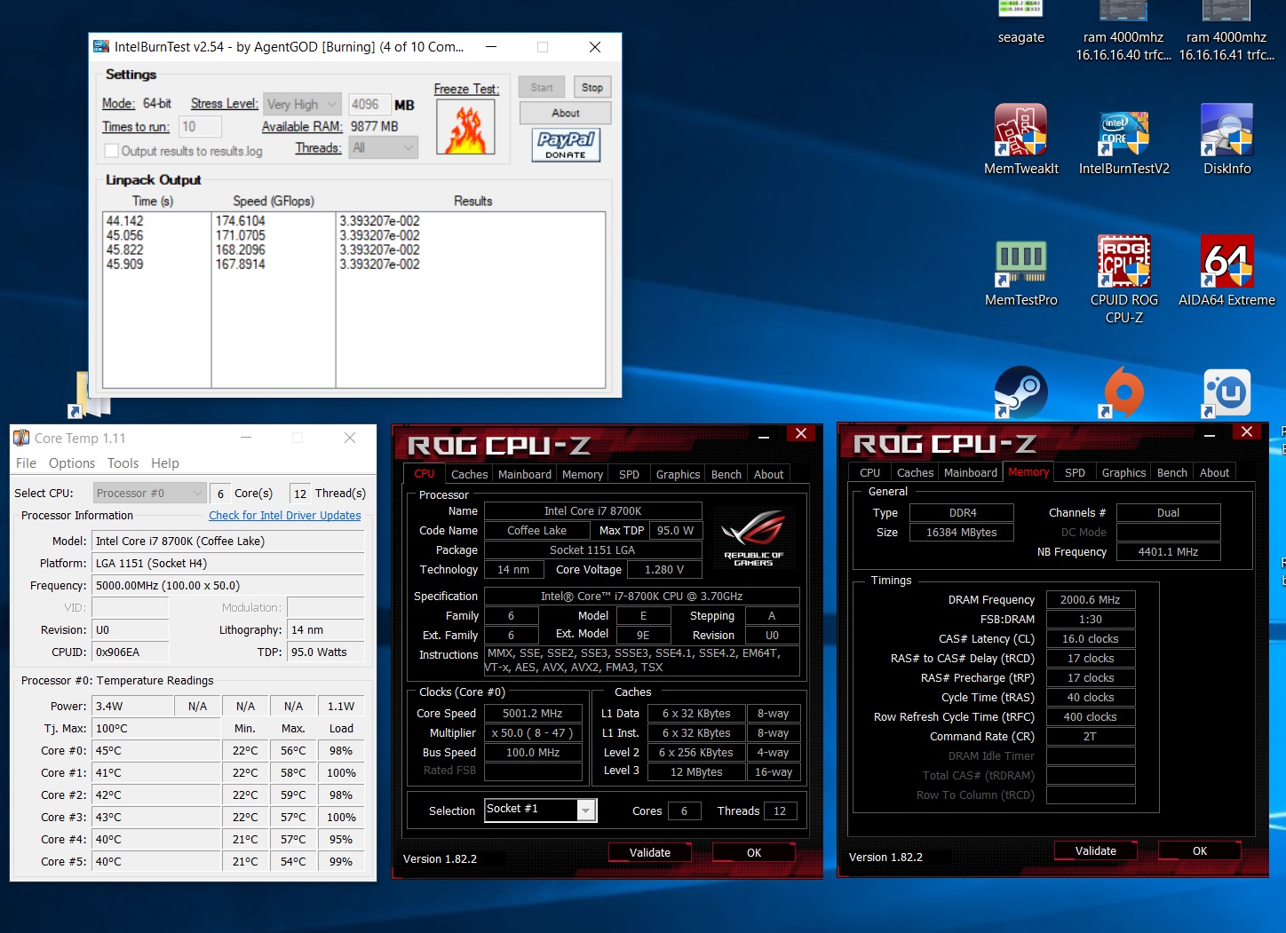Minimize the IntelBurnTest window
The width and height of the screenshot is (1286, 933).
pyautogui.click(x=491, y=47)
